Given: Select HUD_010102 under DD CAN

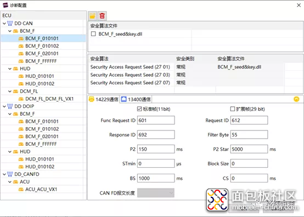Looking at the screenshot, I should click(40, 84).
